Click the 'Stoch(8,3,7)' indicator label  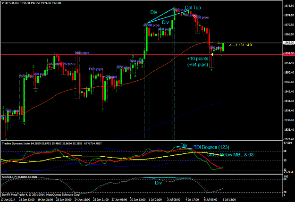coord(19,177)
